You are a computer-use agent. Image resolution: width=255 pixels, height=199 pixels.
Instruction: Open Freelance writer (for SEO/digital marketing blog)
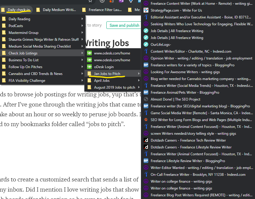(198, 106)
